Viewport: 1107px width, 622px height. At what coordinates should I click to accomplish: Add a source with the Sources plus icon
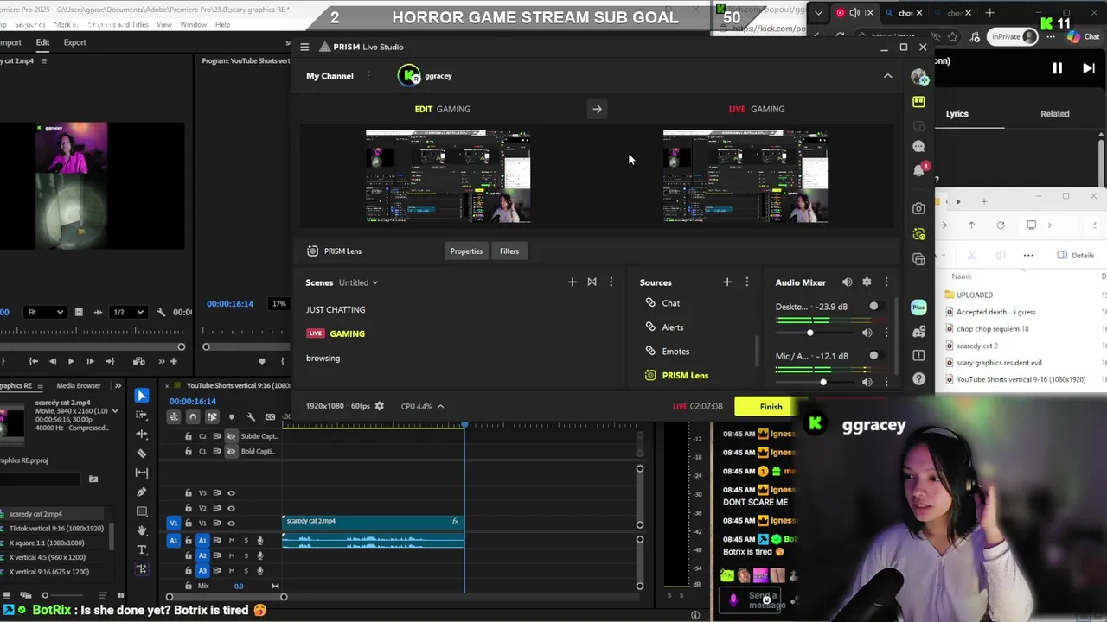pos(726,282)
